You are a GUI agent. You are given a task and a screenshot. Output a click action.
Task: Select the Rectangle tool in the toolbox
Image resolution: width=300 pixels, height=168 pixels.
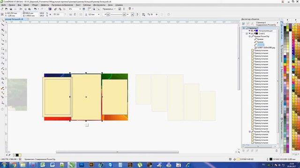[x=2, y=49]
